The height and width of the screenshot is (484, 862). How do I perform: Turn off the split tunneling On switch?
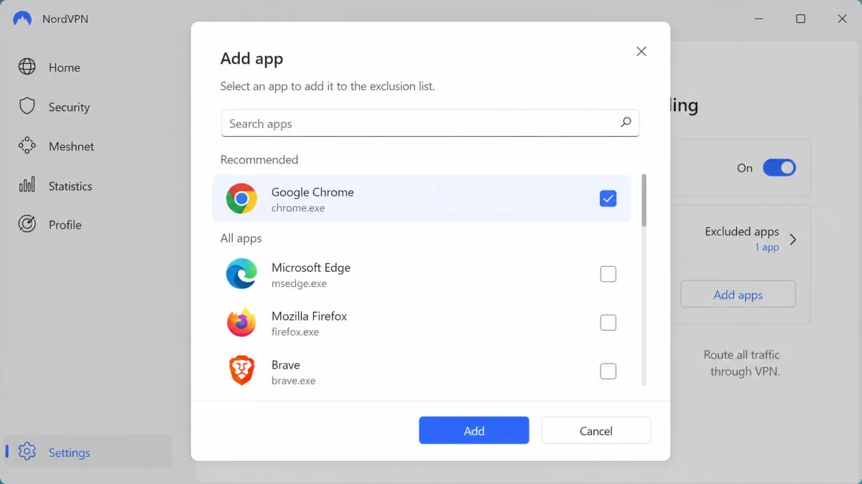click(x=779, y=168)
